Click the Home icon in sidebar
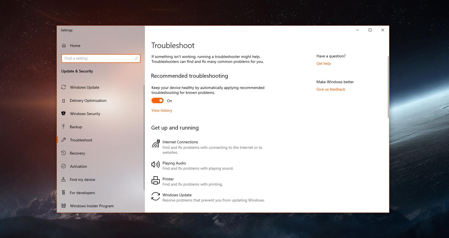This screenshot has width=449, height=238. click(x=64, y=46)
